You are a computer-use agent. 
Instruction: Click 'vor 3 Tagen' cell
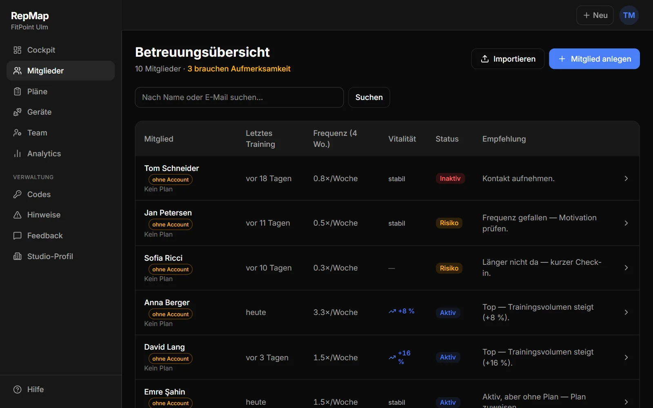tap(267, 357)
